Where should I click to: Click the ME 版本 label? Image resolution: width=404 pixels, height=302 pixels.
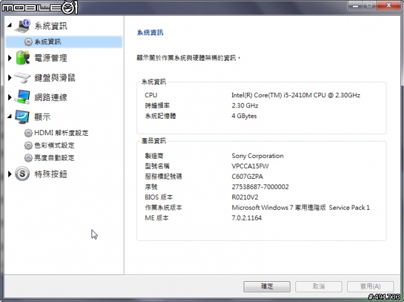(157, 218)
